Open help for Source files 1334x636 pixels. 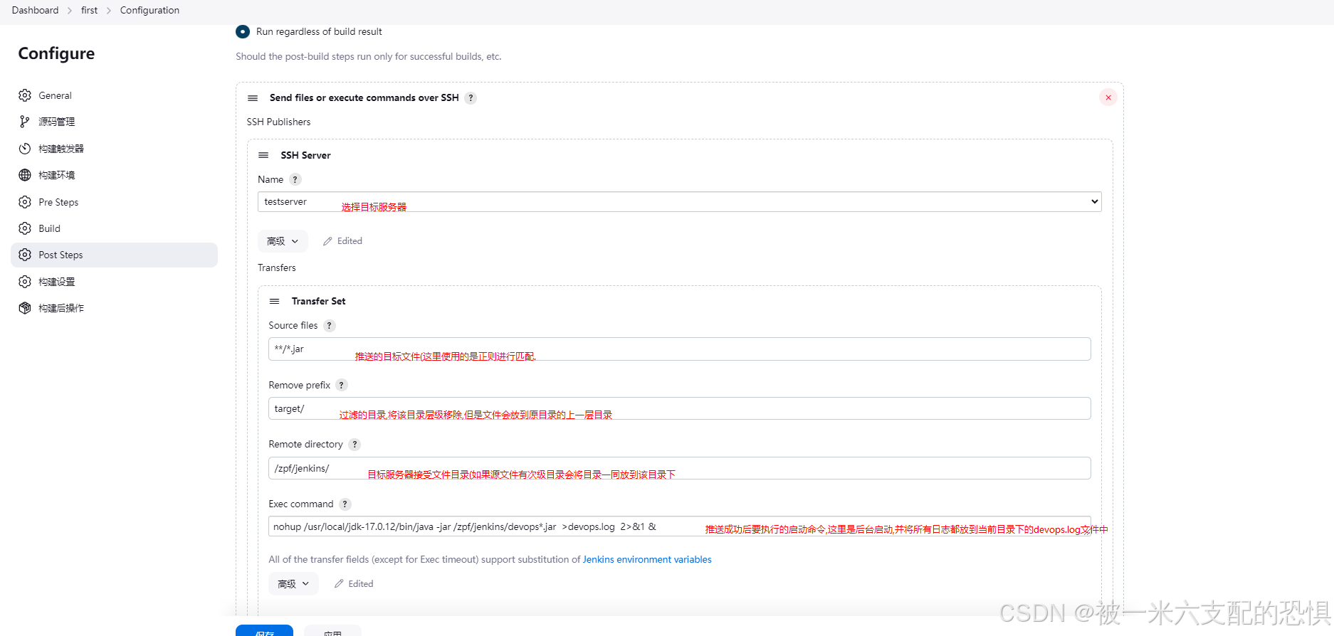click(x=329, y=326)
